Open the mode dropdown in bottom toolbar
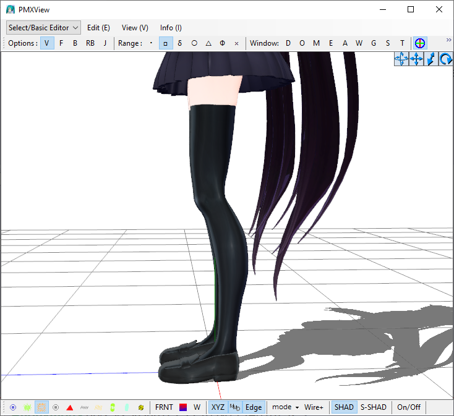 coord(285,407)
